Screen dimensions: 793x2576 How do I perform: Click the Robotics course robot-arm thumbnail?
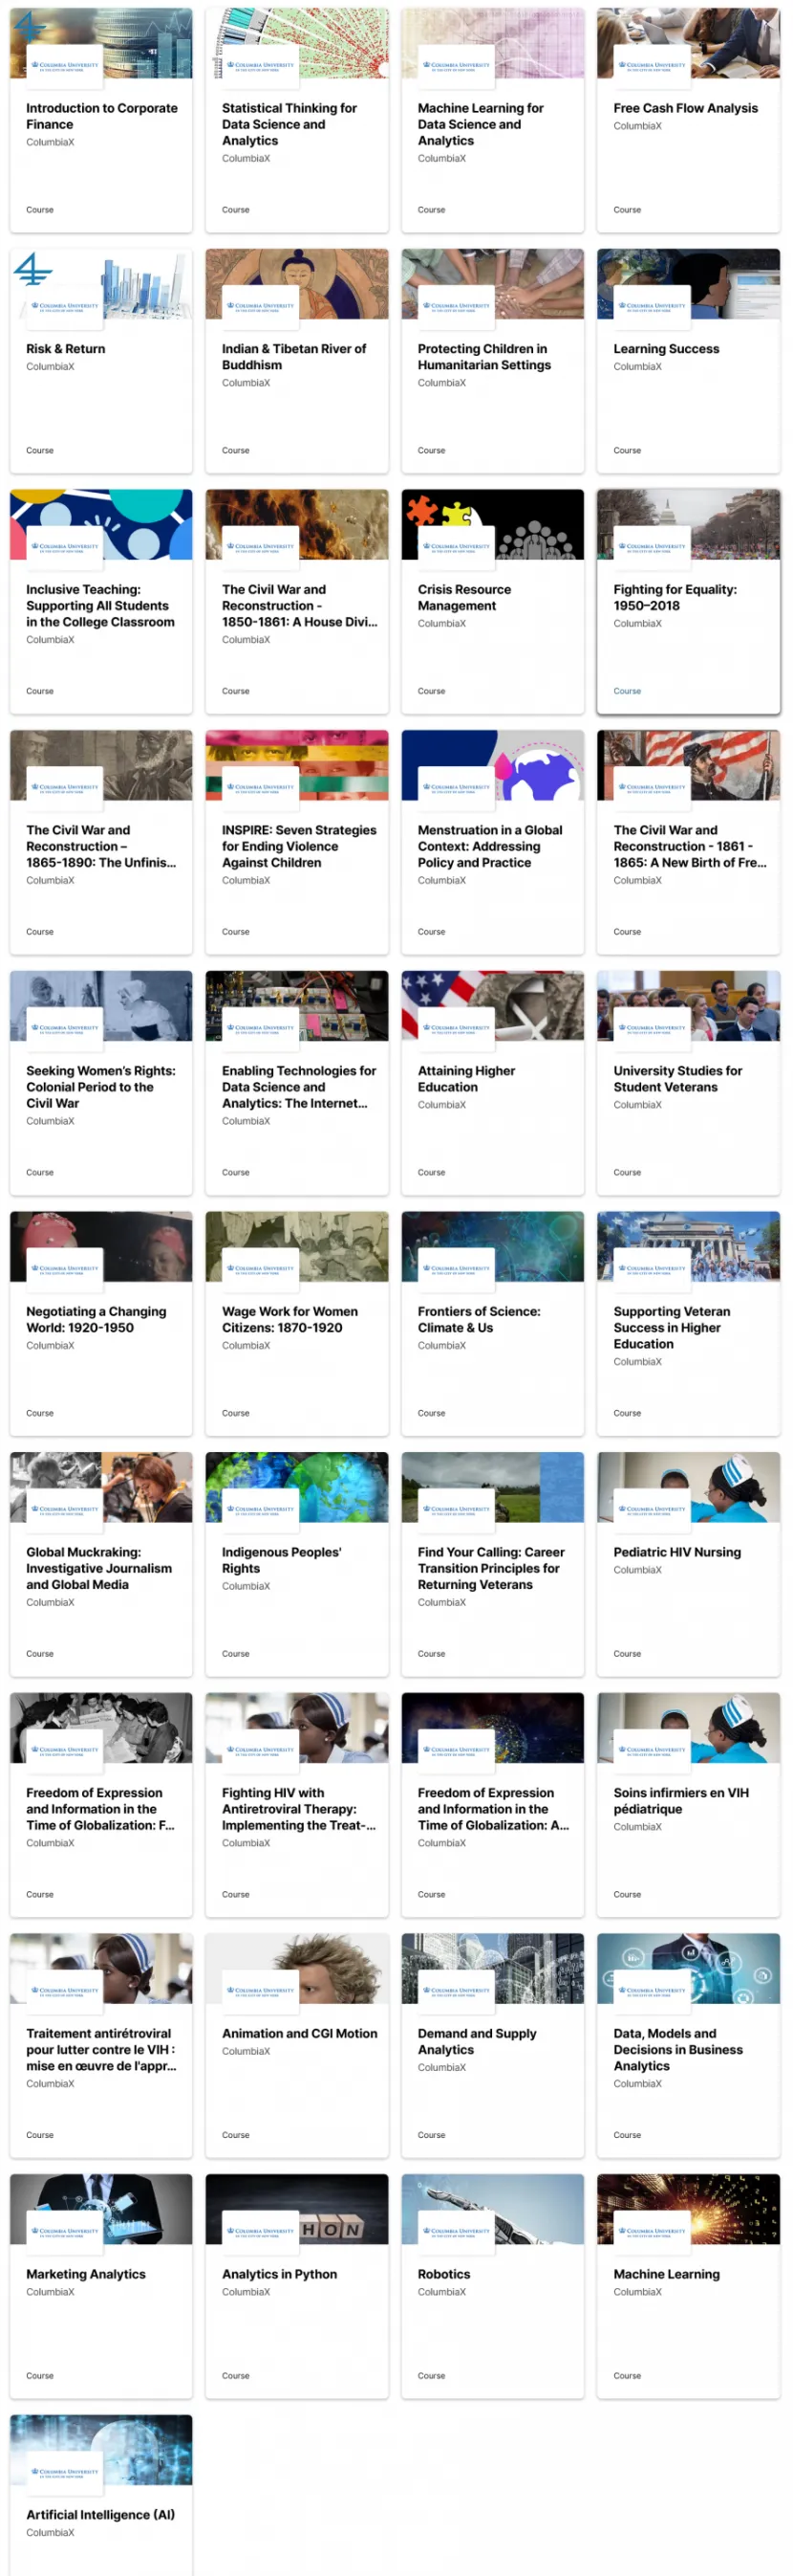pos(492,2209)
